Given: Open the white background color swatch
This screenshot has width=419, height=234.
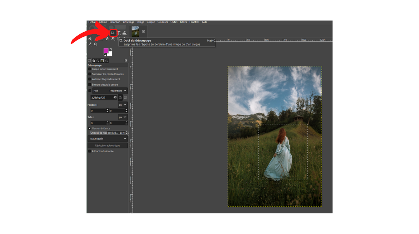Looking at the screenshot, I should click(x=110, y=53).
